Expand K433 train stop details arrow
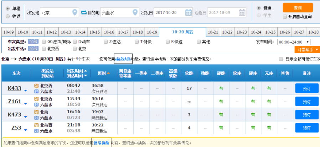This screenshot has height=147, width=320. (25, 91)
